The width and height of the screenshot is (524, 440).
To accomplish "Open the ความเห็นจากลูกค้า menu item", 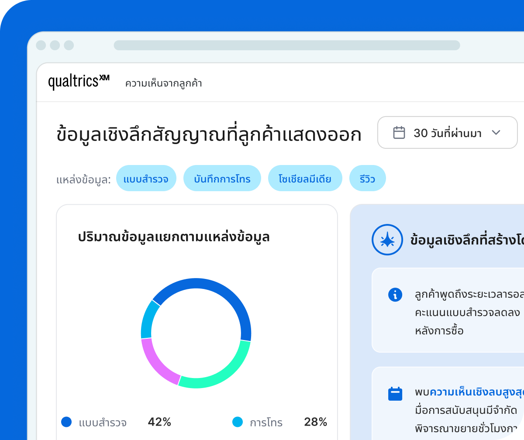I will 164,83.
